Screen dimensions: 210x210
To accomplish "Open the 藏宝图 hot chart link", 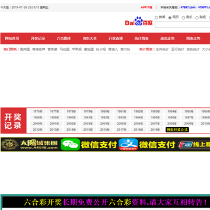I will [89, 50].
